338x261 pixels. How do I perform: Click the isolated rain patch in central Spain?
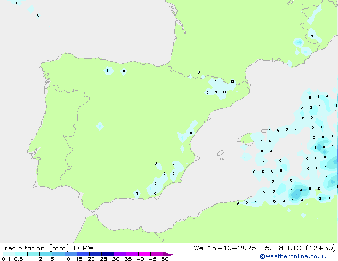pyautogui.click(x=100, y=126)
